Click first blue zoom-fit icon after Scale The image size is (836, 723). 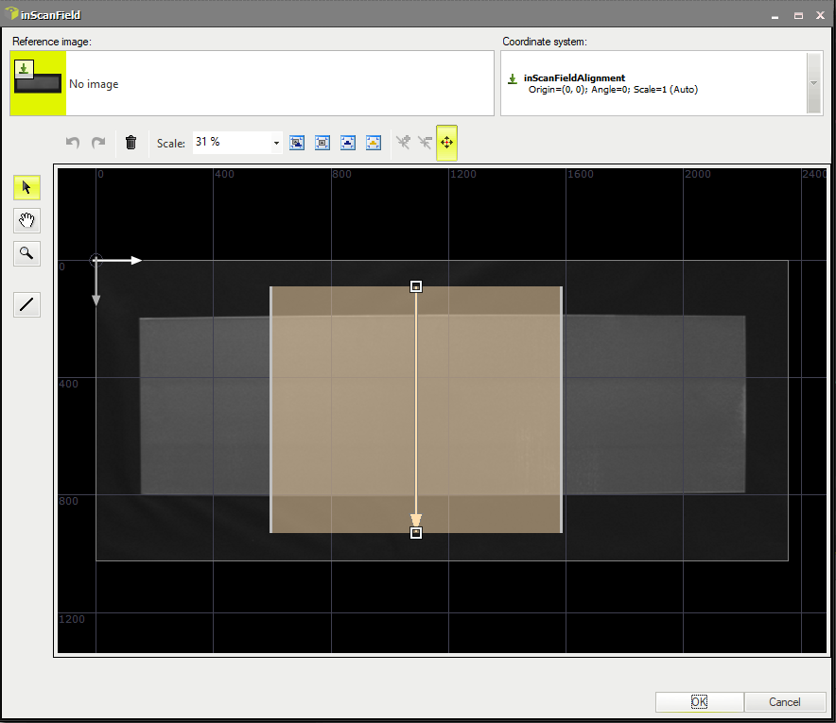pos(297,143)
